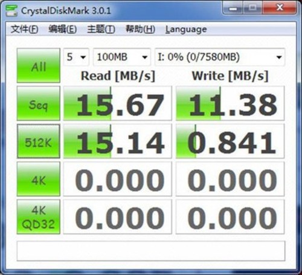Click the Seq read result 15.67
Image resolution: width=302 pixels, height=275 pixels.
pos(118,103)
